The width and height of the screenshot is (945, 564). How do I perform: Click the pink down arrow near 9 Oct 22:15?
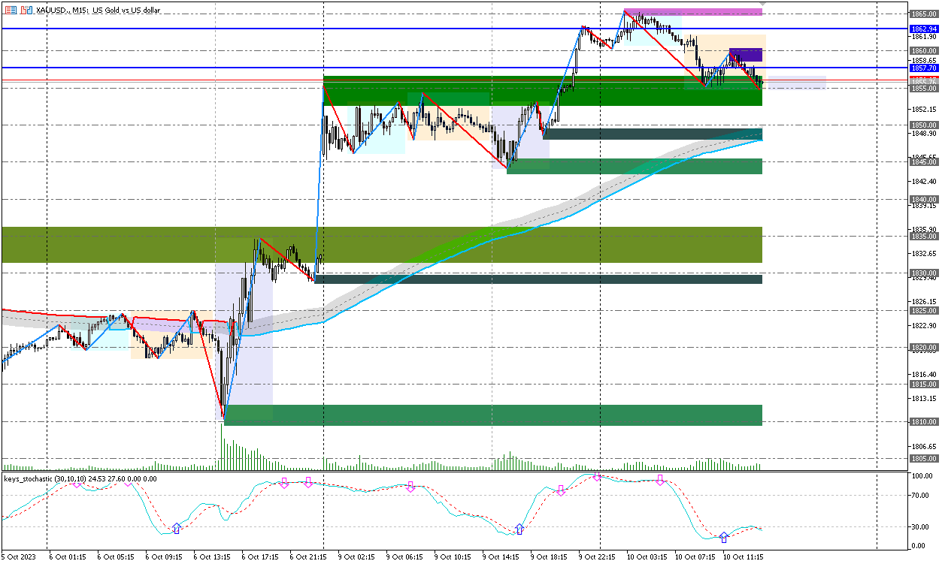tap(596, 476)
